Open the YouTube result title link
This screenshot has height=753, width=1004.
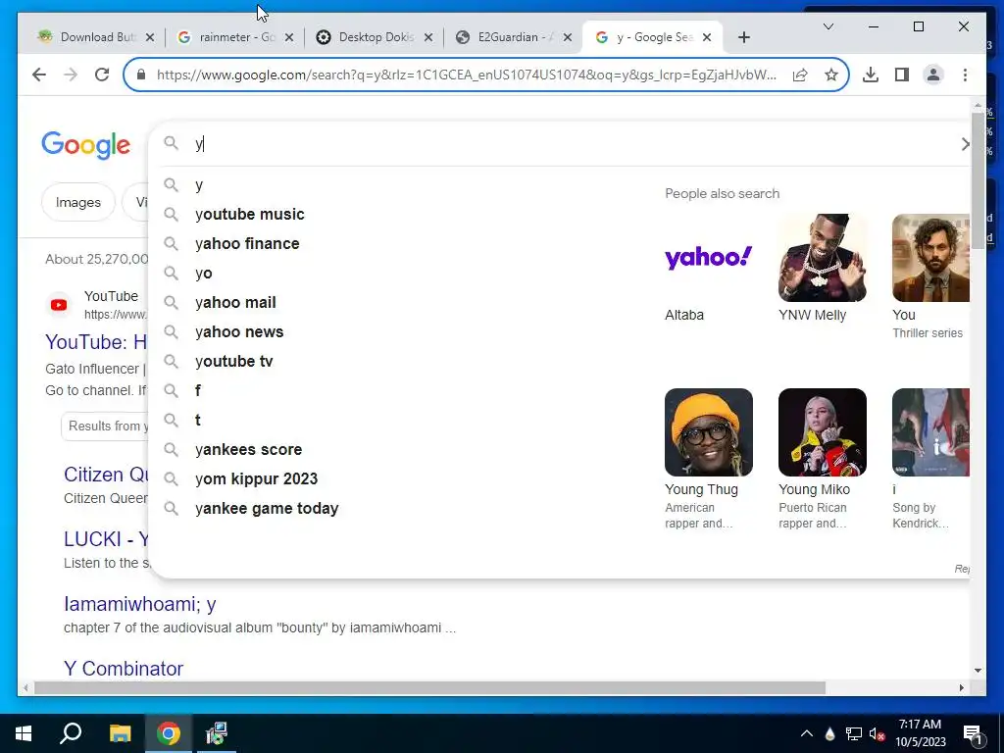[x=96, y=342]
